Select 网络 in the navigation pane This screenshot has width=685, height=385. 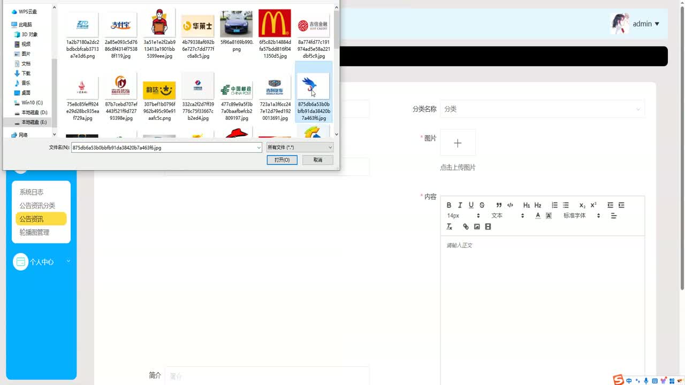pyautogui.click(x=20, y=135)
